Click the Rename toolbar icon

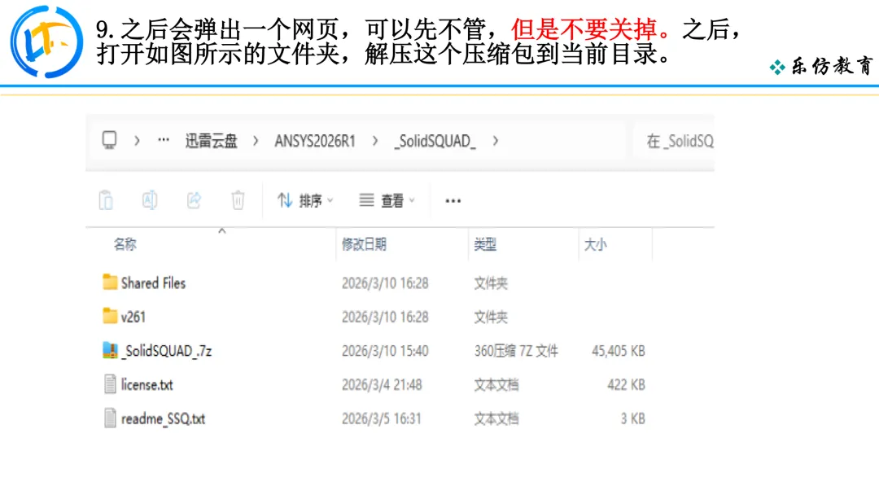pyautogui.click(x=150, y=200)
